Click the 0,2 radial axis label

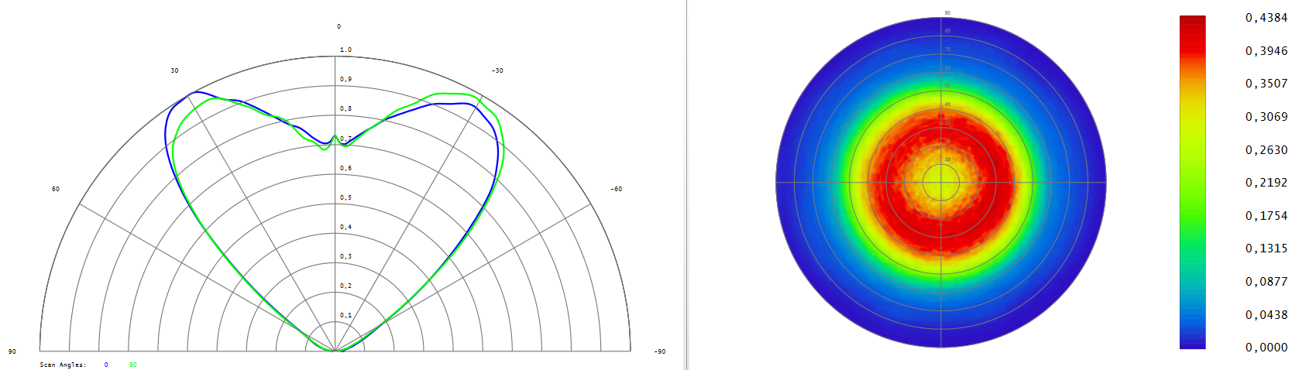[345, 286]
